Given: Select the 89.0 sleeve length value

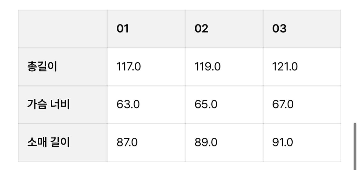Looking at the screenshot, I should [x=206, y=142].
